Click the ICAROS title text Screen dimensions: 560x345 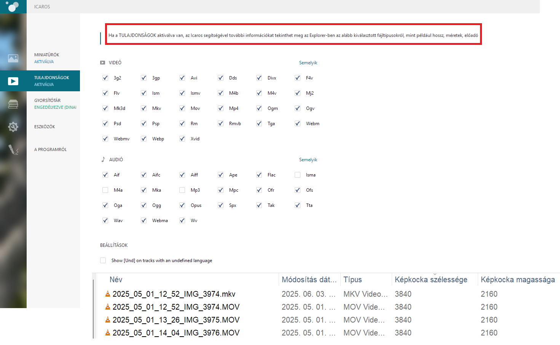coord(42,7)
